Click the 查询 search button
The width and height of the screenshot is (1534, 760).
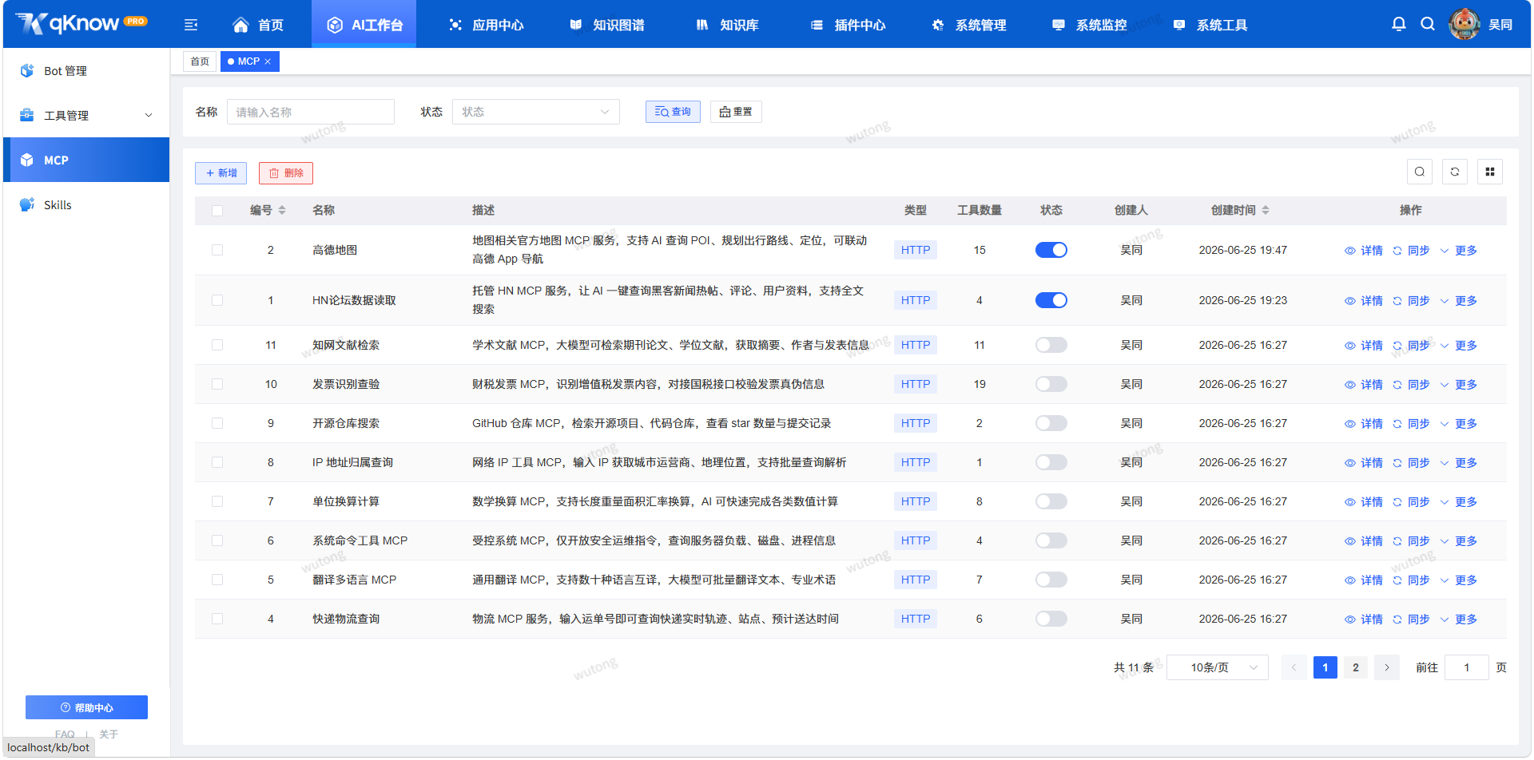click(673, 112)
